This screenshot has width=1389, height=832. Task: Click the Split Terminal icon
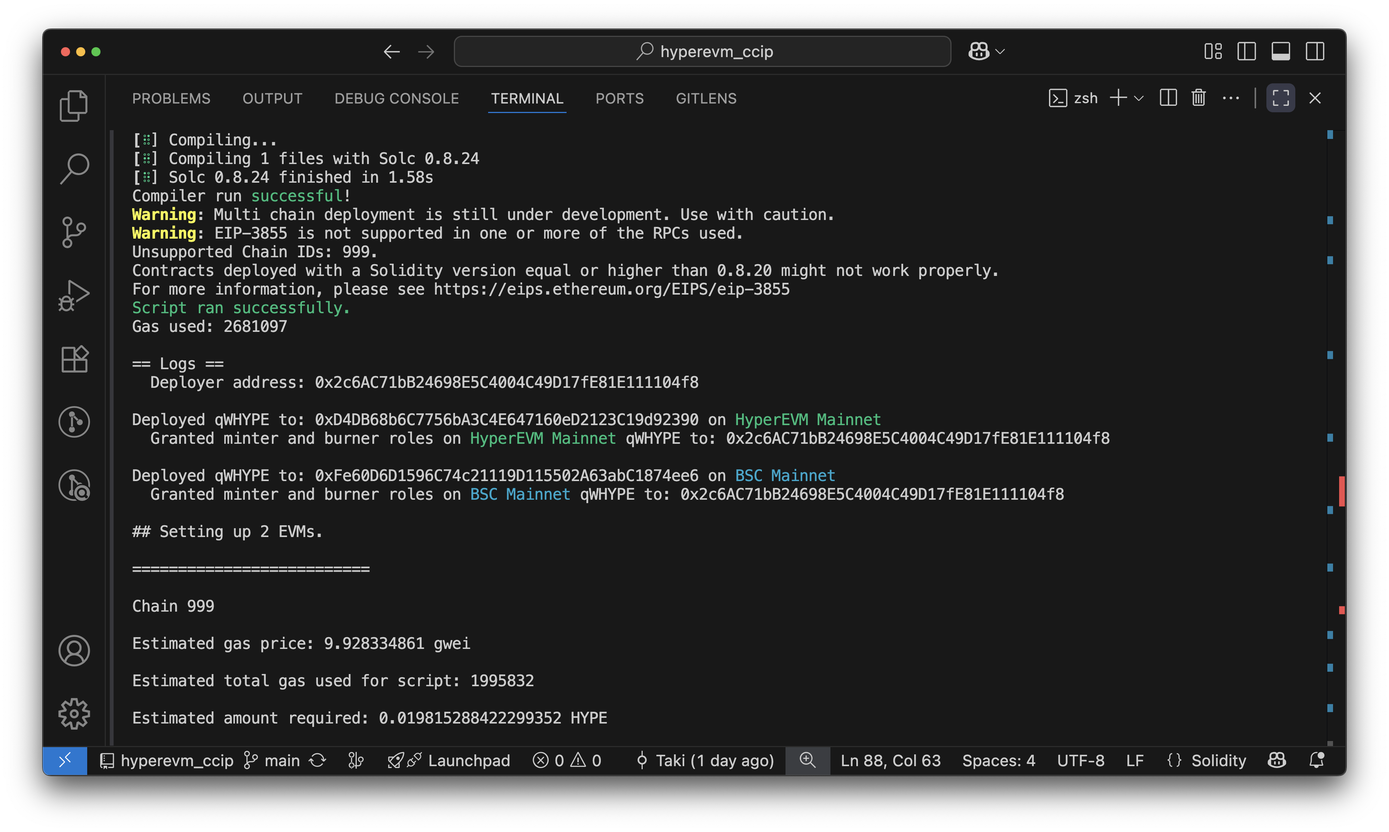point(1168,98)
